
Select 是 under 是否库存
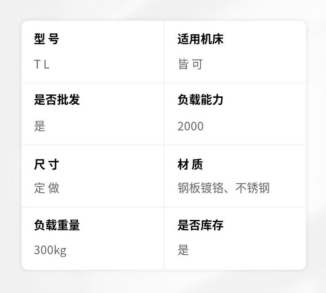[183, 250]
